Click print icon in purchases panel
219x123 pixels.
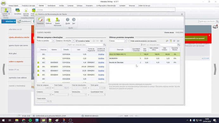coord(101,41)
